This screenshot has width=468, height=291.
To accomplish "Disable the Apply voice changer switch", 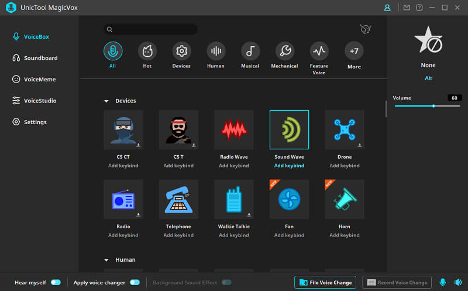I will (135, 282).
